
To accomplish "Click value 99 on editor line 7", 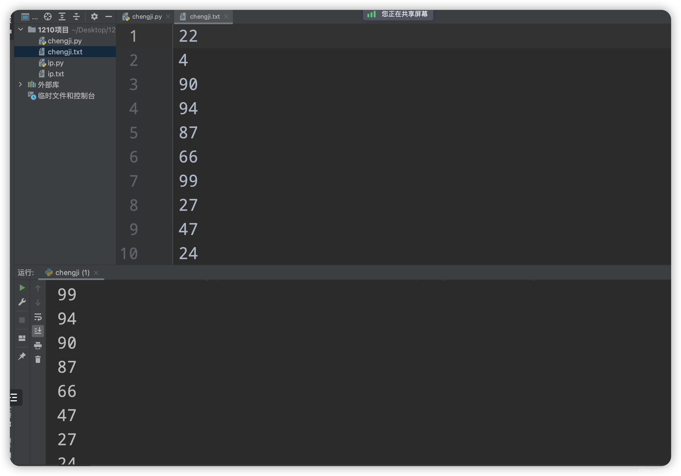I will pos(188,181).
